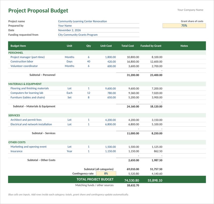
Task: Select 'Subtotal (all categories)' label
Action: [x=99, y=169]
